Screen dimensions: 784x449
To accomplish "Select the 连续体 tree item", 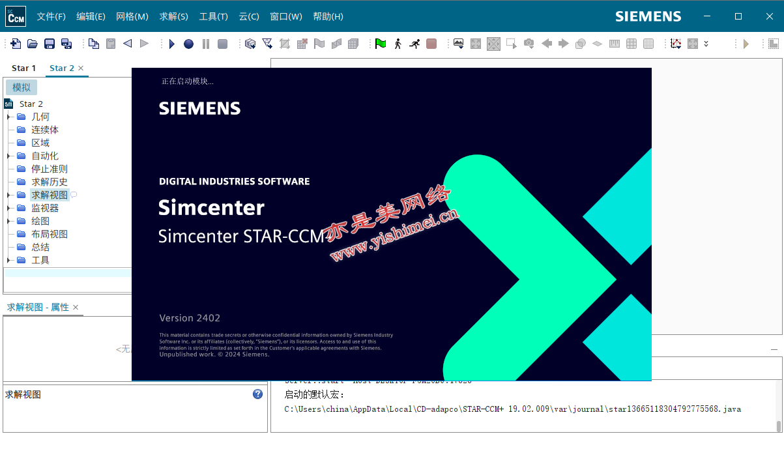I will (x=45, y=130).
